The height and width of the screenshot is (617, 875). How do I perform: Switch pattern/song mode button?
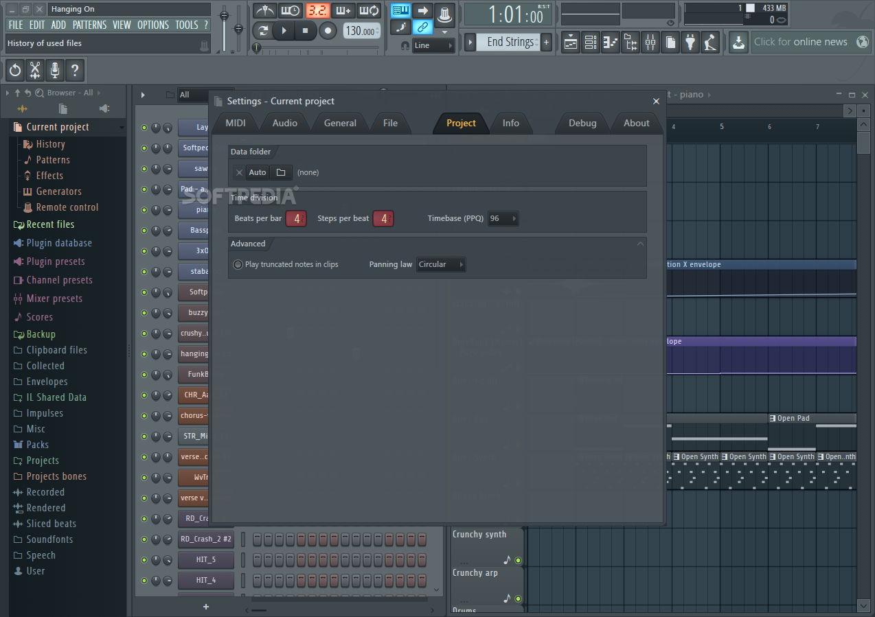point(262,30)
